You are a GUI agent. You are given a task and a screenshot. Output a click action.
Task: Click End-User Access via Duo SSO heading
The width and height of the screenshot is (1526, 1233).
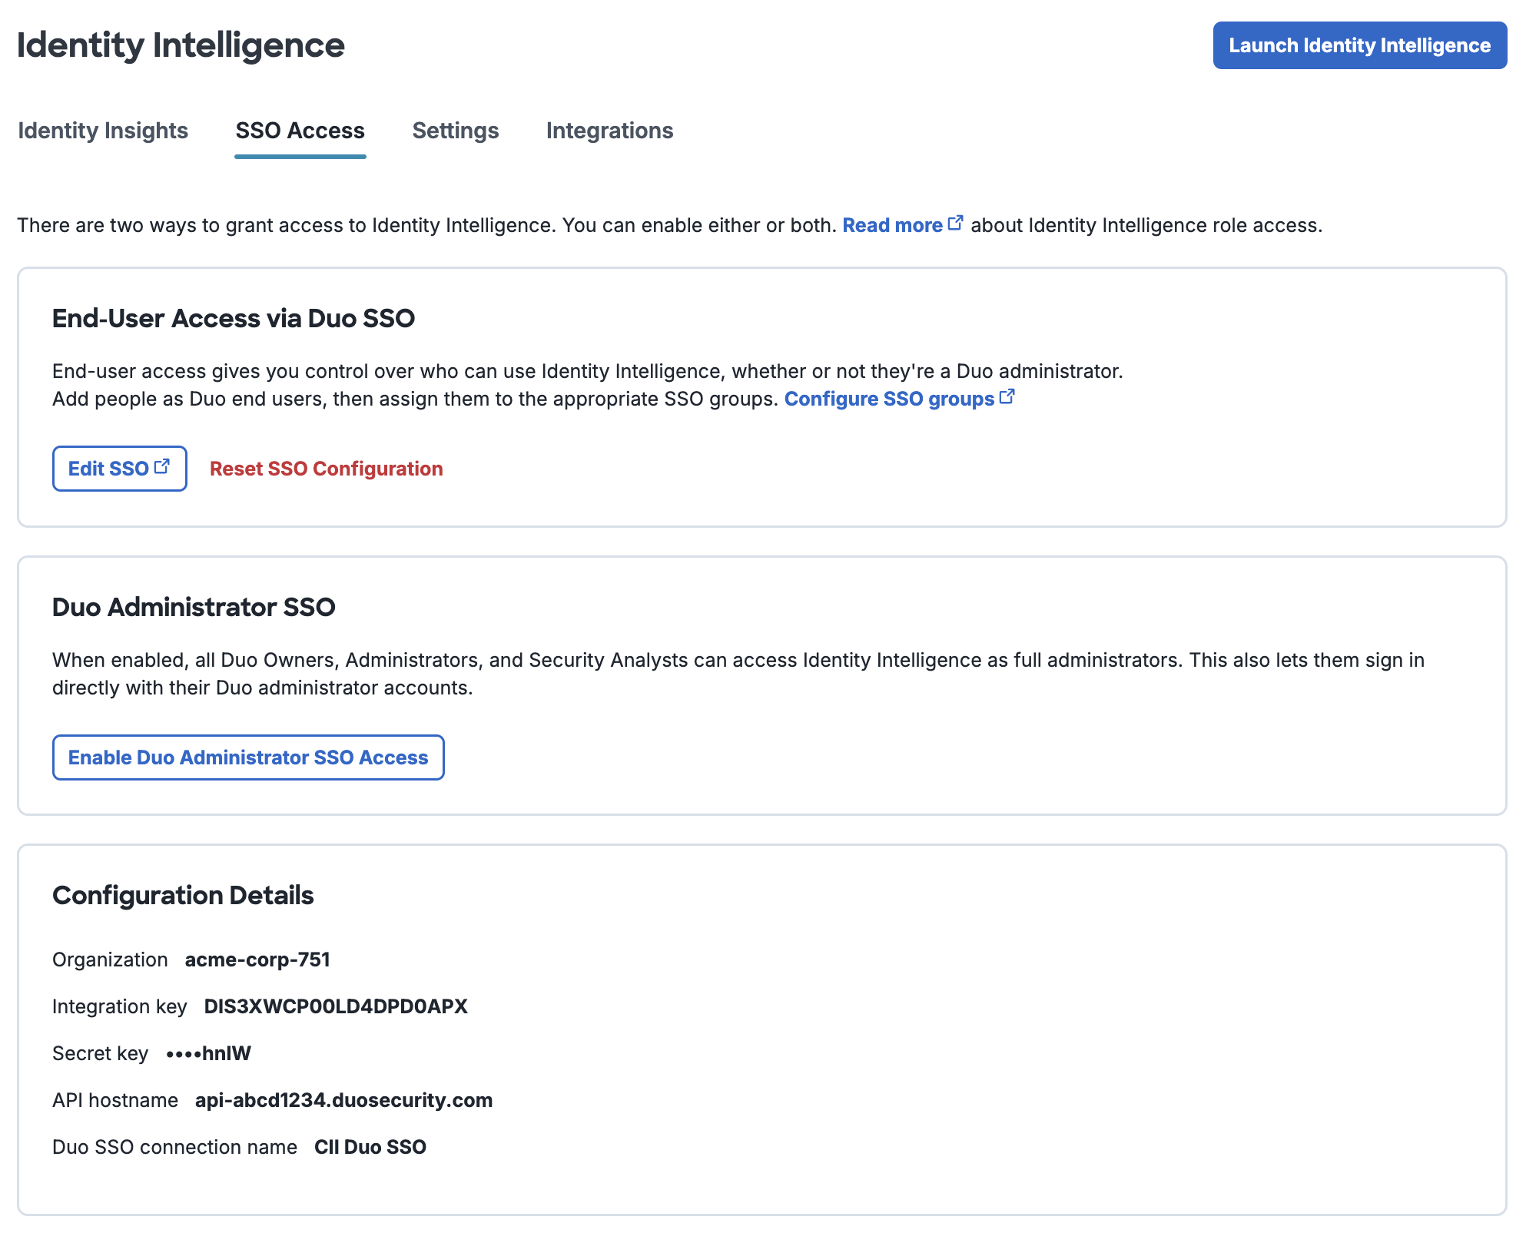tap(234, 318)
